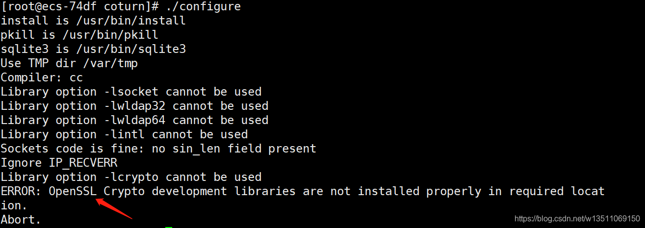Click the Compiler: cc line
The image size is (645, 228).
point(42,77)
